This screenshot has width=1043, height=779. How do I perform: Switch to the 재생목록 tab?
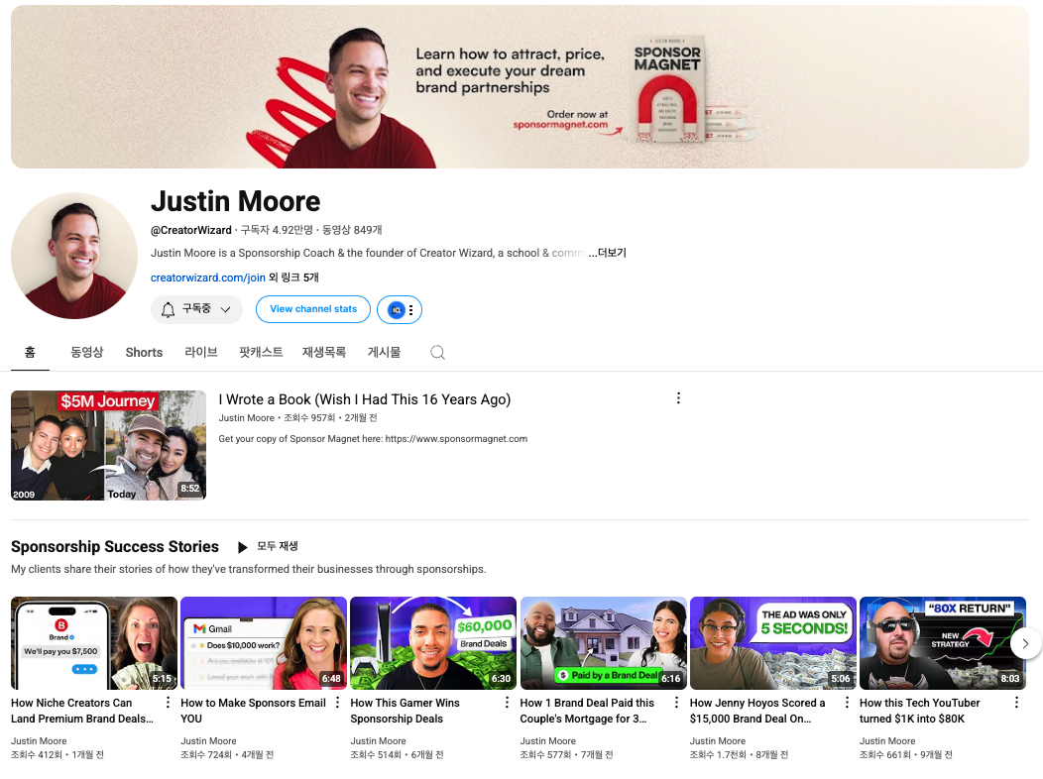pyautogui.click(x=324, y=352)
